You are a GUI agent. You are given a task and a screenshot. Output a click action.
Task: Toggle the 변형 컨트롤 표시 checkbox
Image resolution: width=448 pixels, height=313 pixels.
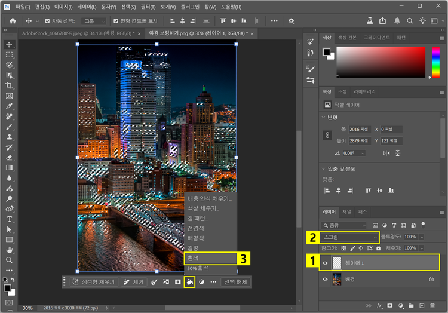click(x=116, y=20)
